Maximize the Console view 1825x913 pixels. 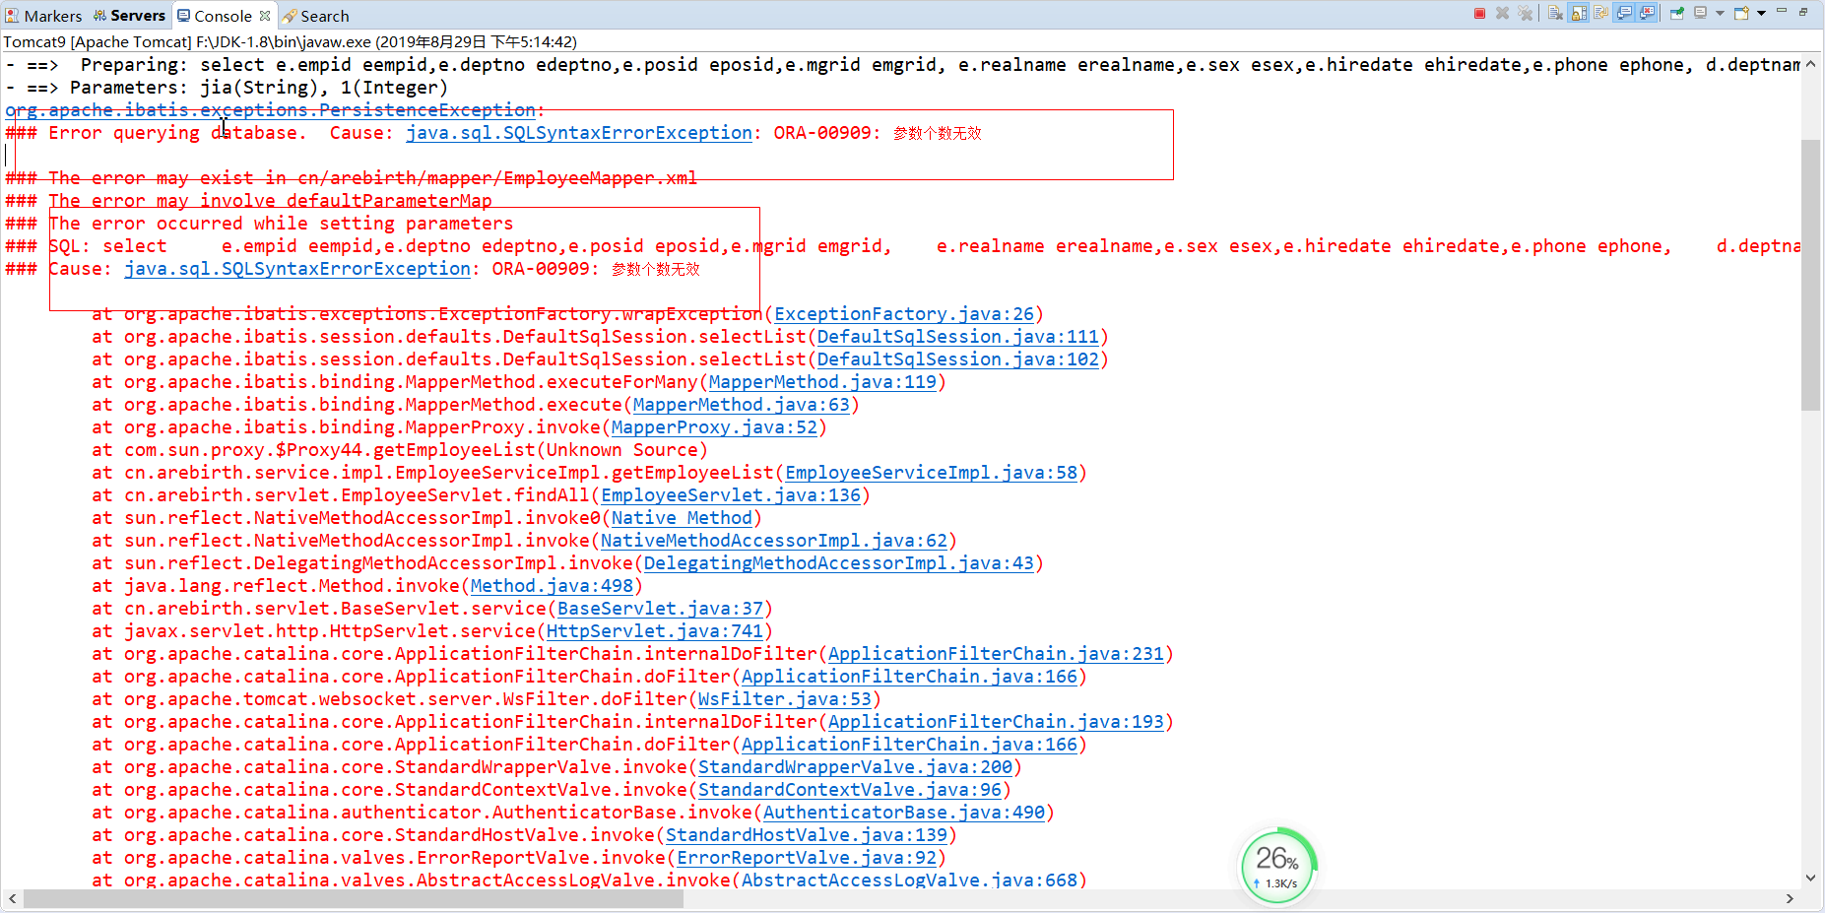1803,13
